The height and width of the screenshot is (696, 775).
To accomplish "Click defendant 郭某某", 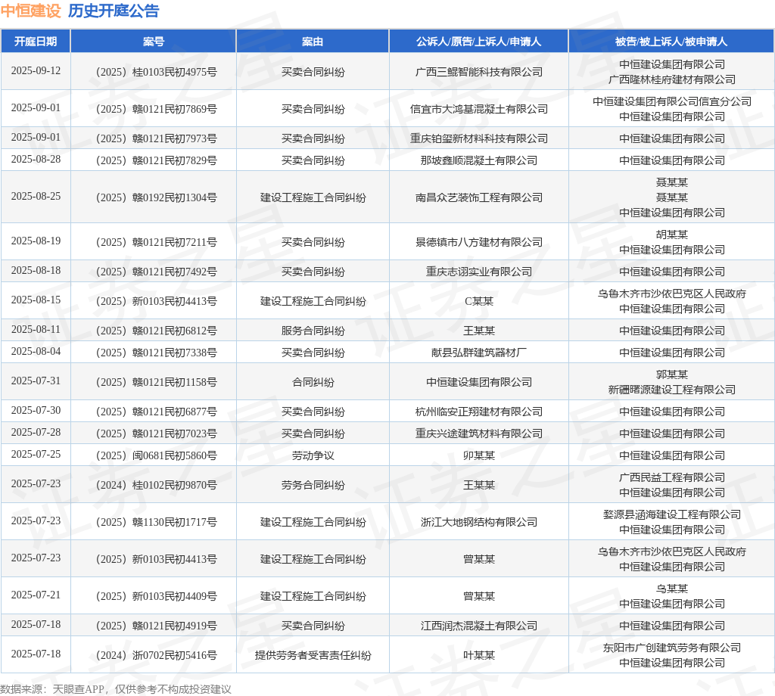I will pyautogui.click(x=672, y=375).
